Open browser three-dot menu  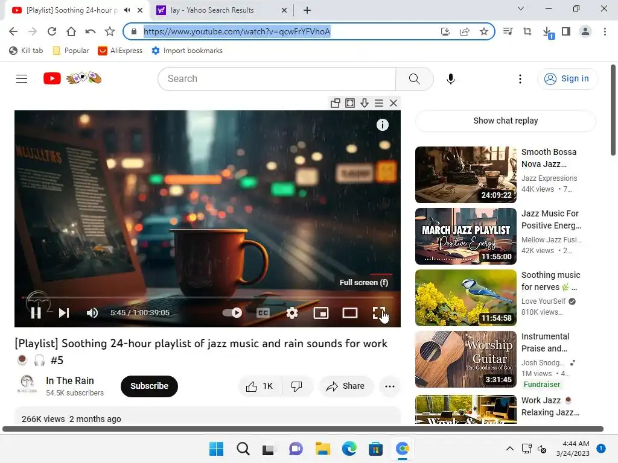point(605,31)
